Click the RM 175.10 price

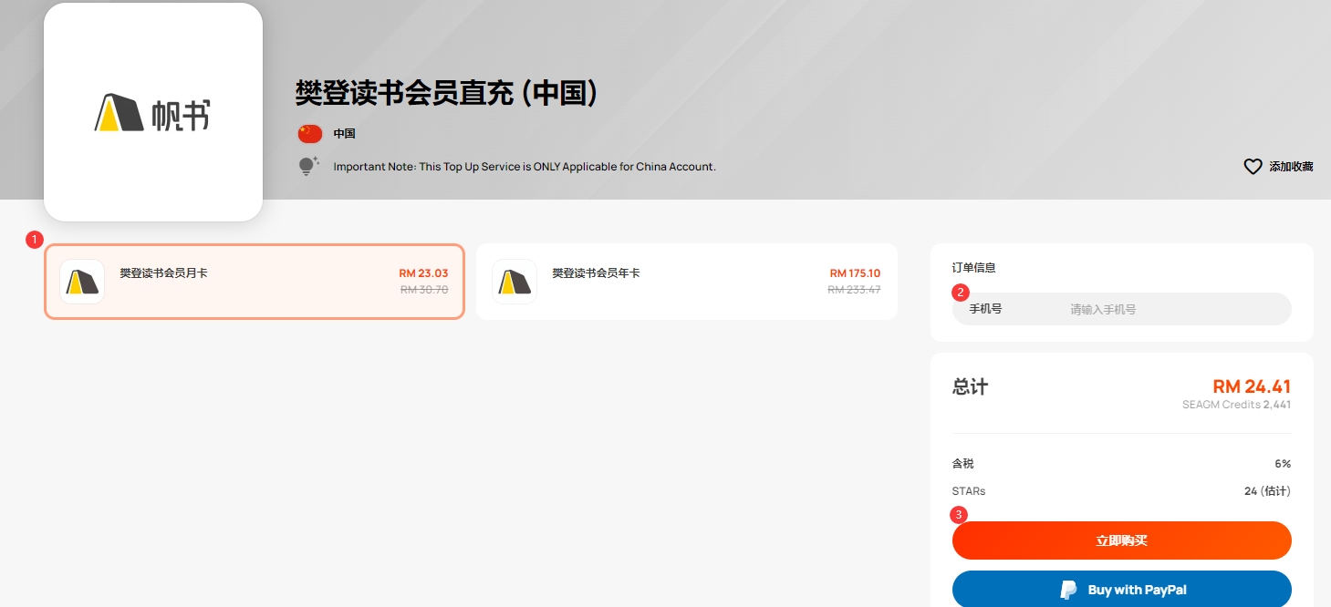pyautogui.click(x=855, y=273)
